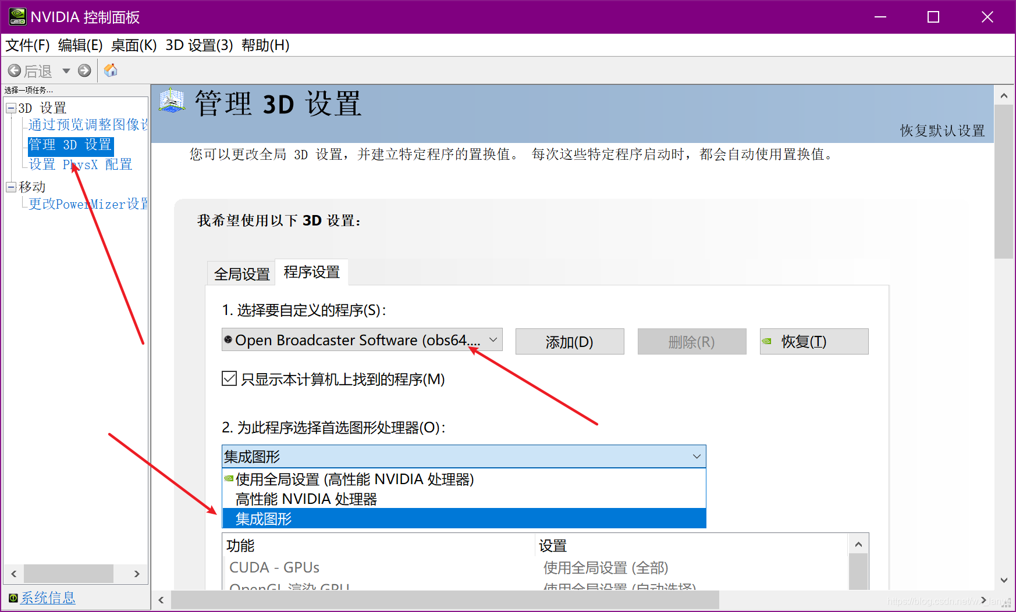This screenshot has width=1016, height=612.
Task: Click the main page scrollbar down arrow
Action: click(1004, 580)
